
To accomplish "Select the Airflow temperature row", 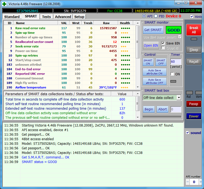I will point(70,87).
